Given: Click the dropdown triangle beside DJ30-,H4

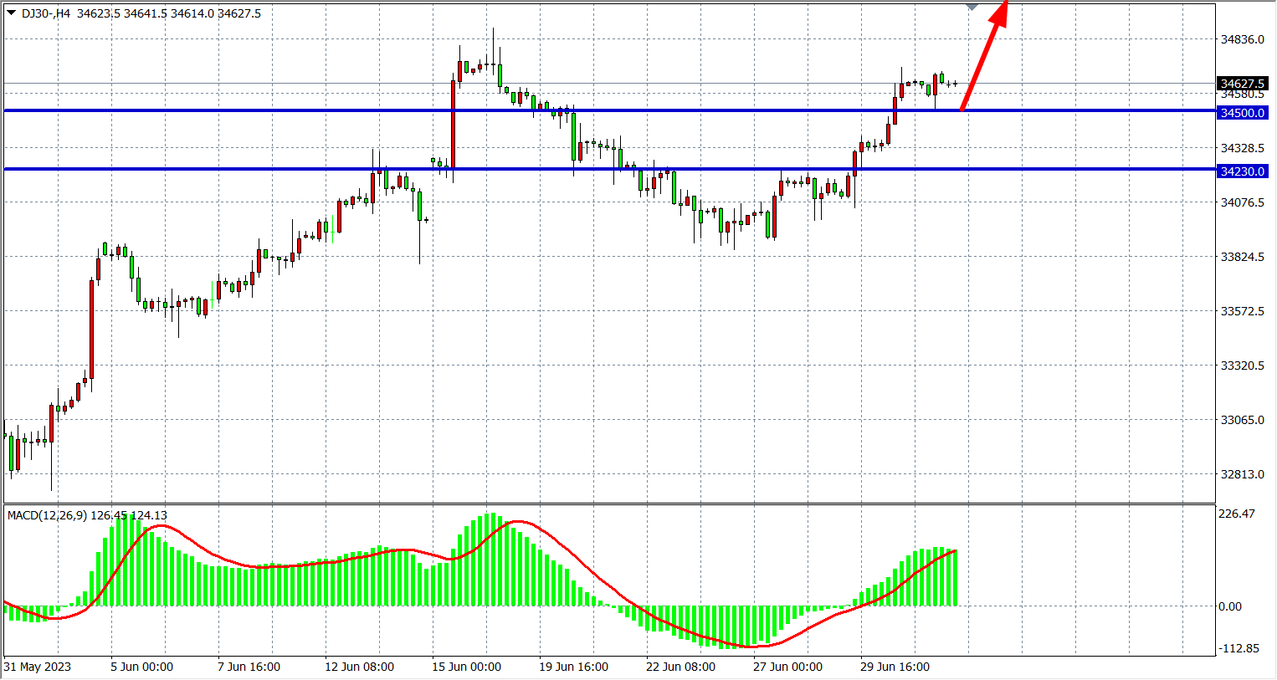Looking at the screenshot, I should (x=11, y=13).
